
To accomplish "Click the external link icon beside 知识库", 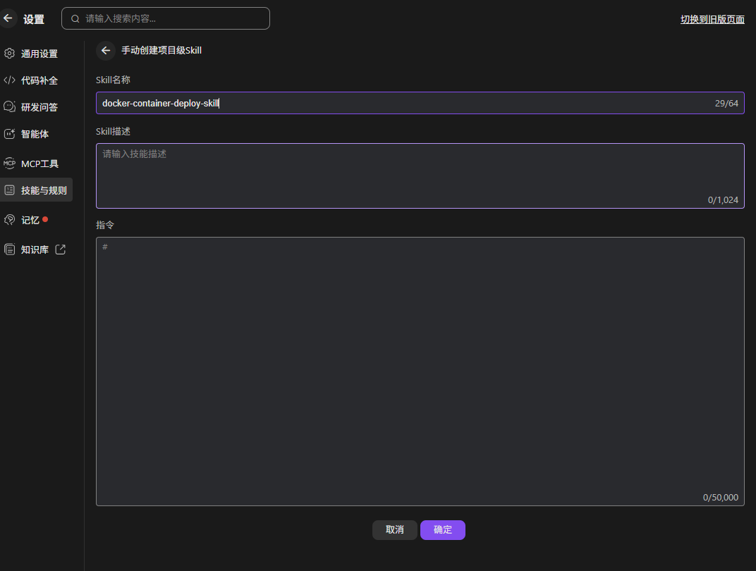I will [60, 249].
